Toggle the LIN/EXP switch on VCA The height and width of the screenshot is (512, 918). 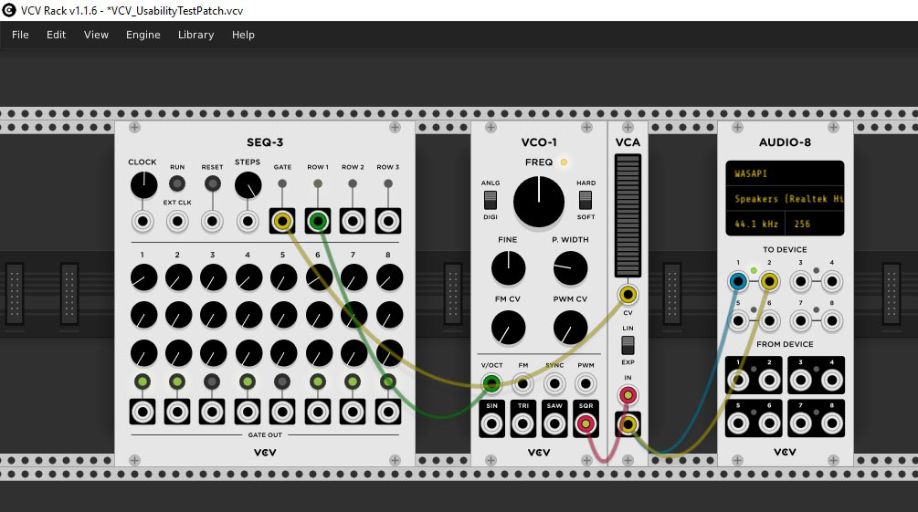click(x=628, y=345)
